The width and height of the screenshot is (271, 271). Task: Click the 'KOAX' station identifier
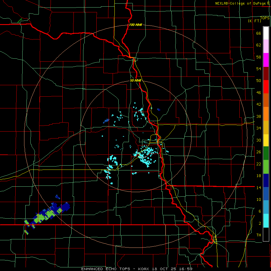(144, 269)
